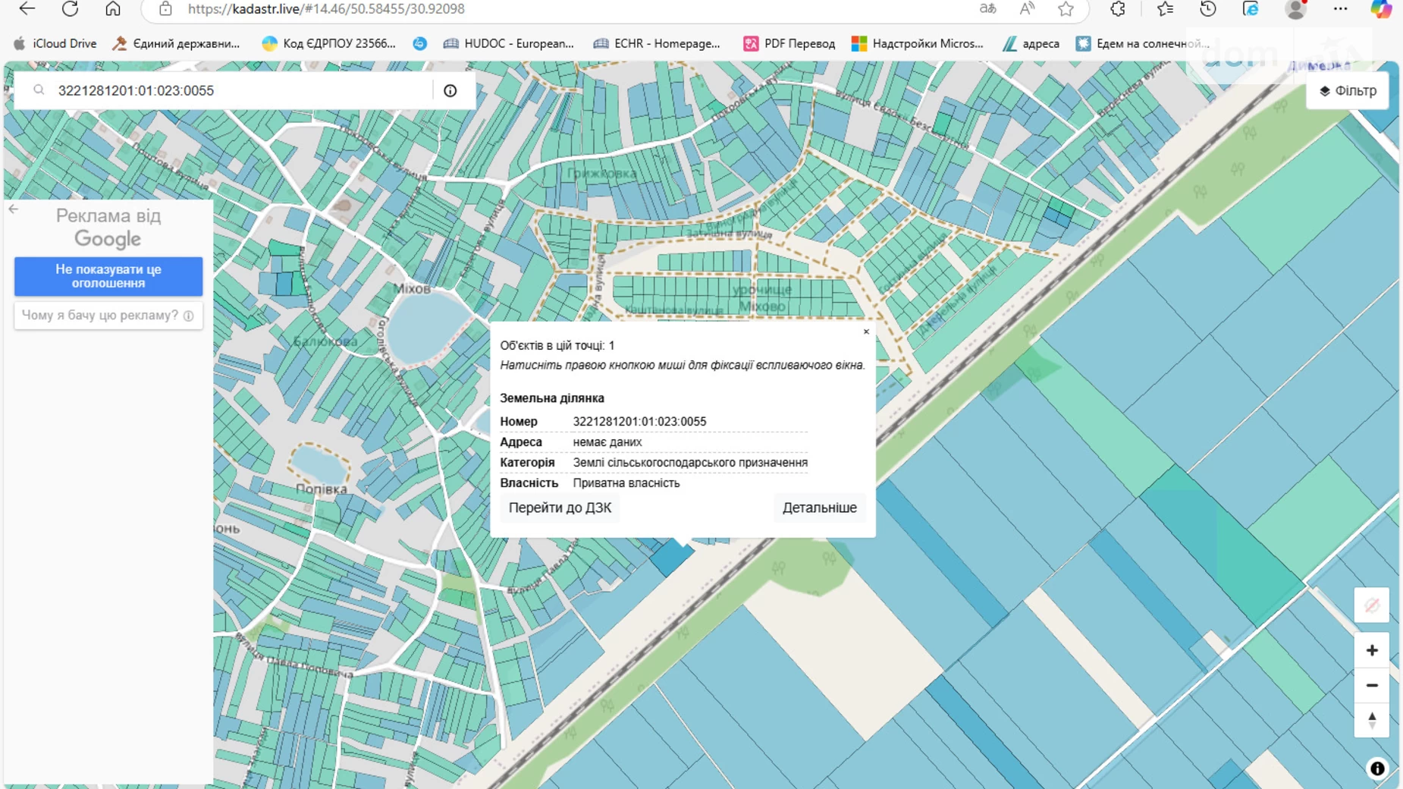Reset map bearing with compass arrow

(1372, 720)
